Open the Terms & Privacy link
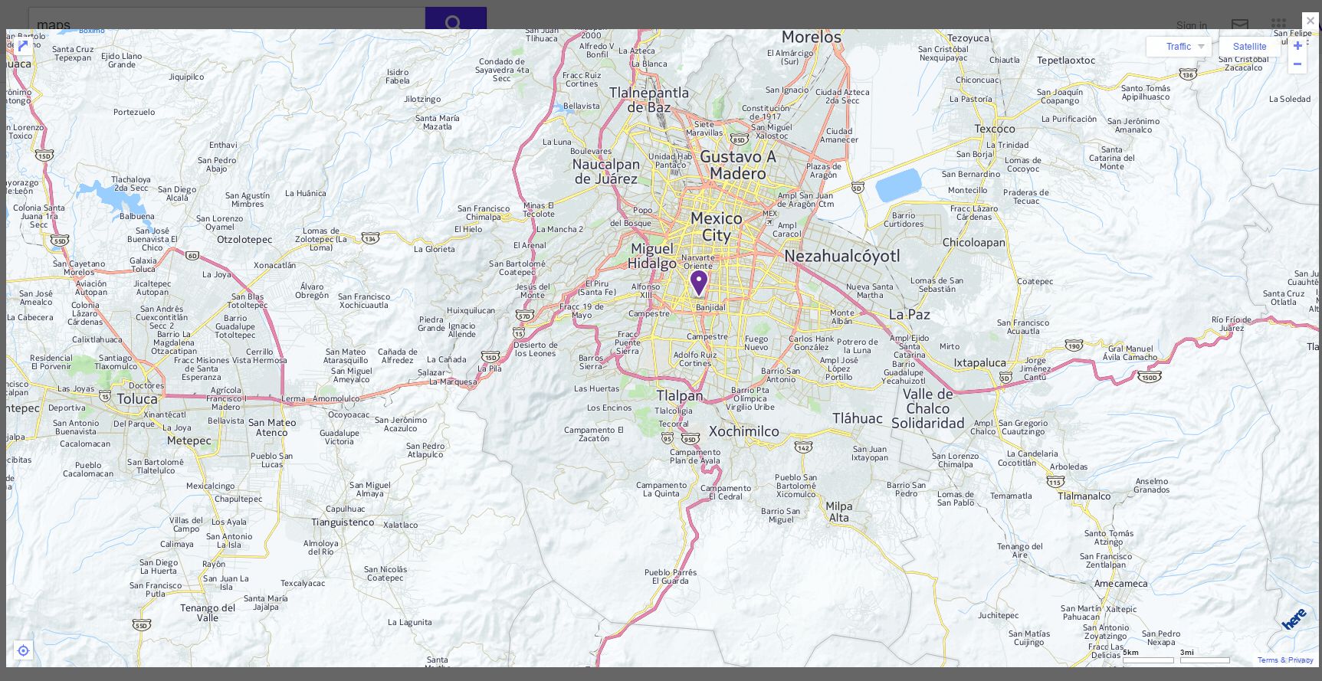 1285,660
